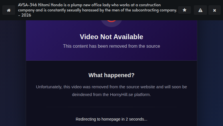Click the partially visible red circle error icon
This screenshot has height=126, width=223.
tap(111, 21)
